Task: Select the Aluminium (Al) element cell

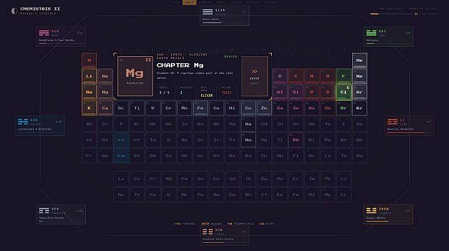Action: point(280,92)
